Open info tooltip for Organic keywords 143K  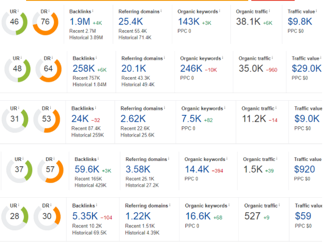pyautogui.click(x=220, y=11)
